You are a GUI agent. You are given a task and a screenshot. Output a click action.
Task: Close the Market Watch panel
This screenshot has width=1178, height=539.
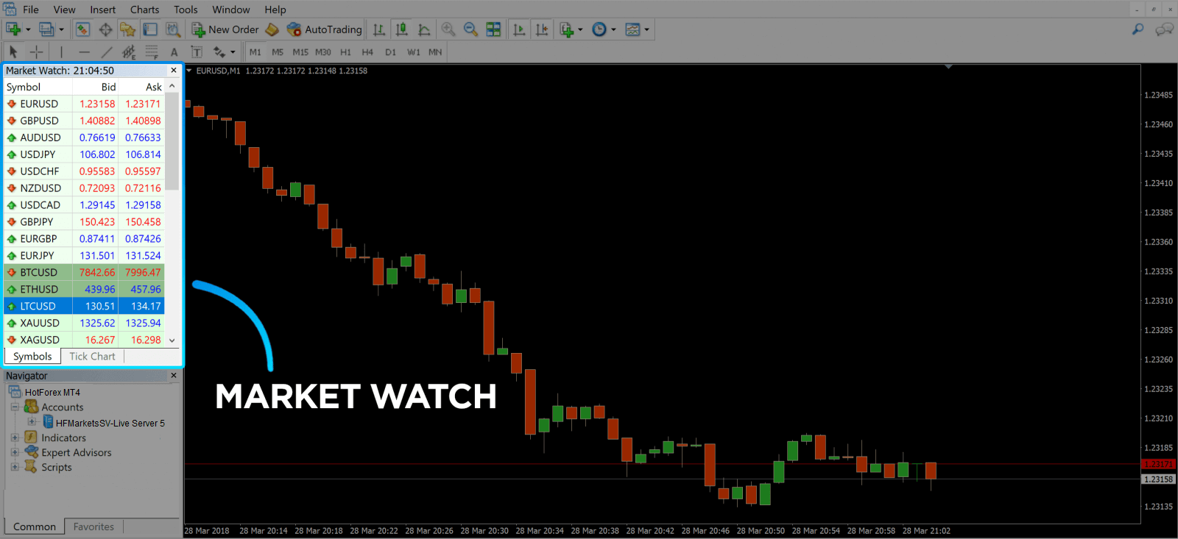pyautogui.click(x=174, y=71)
